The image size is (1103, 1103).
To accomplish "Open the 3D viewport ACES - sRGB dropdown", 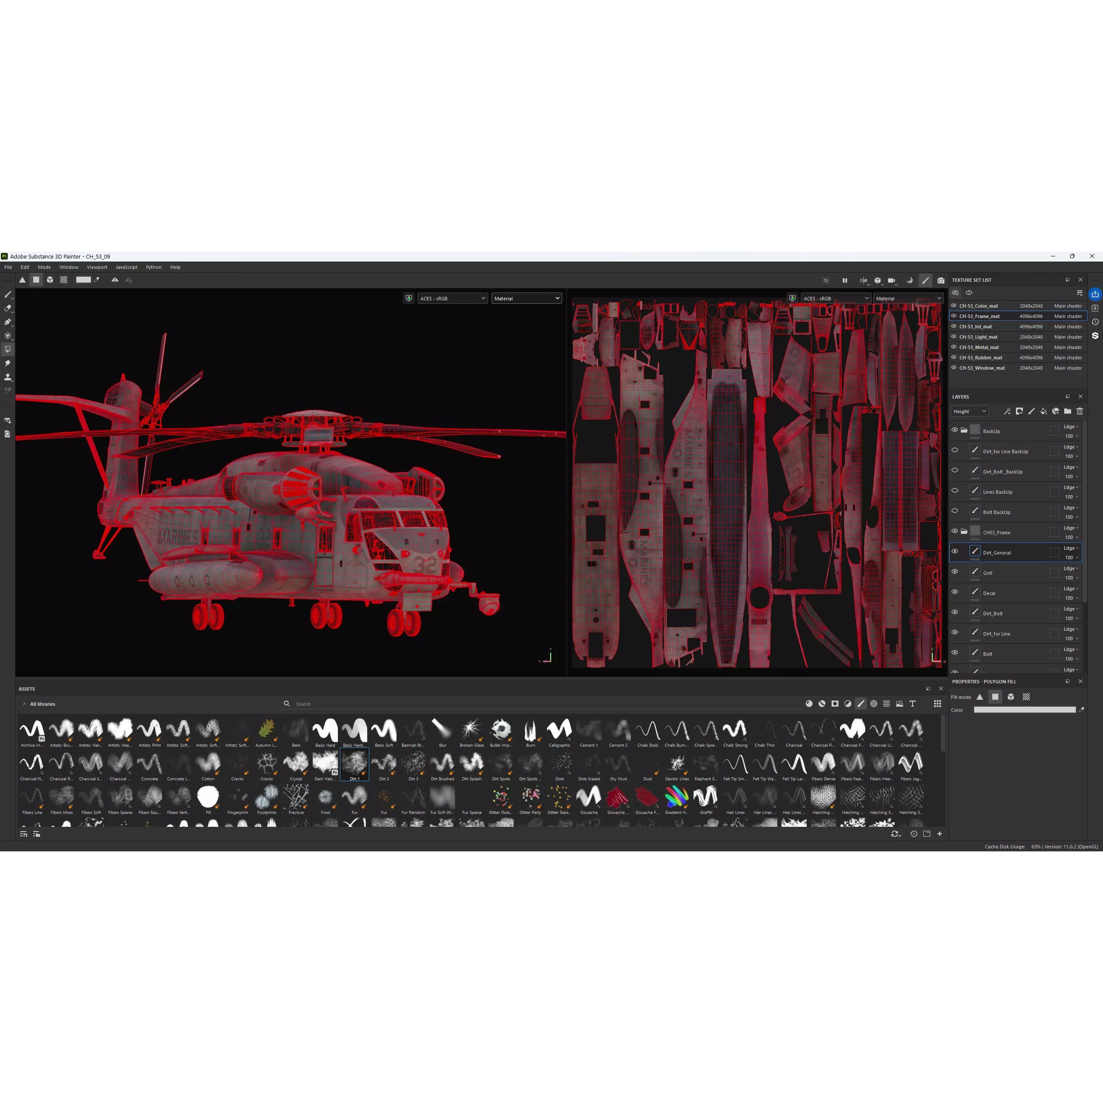I will [x=453, y=298].
